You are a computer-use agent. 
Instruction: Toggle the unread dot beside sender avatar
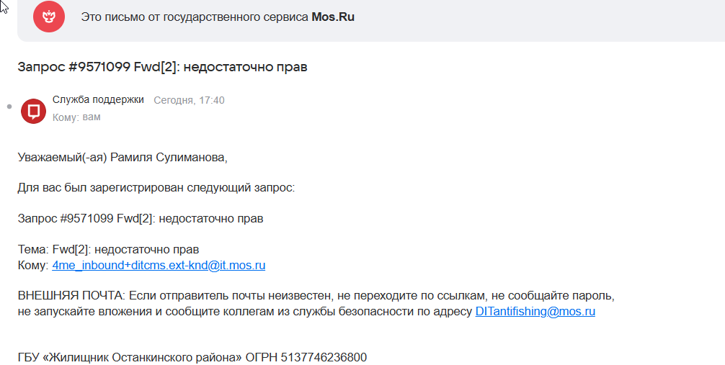click(9, 107)
